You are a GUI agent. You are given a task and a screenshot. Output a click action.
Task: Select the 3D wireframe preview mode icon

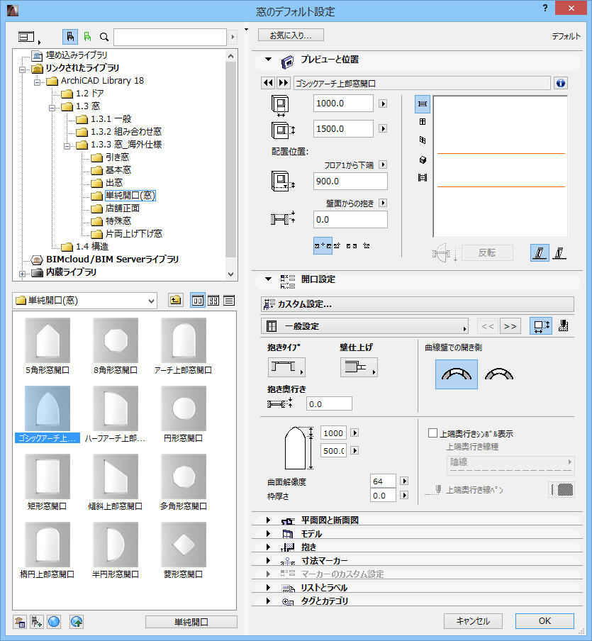coord(423,140)
